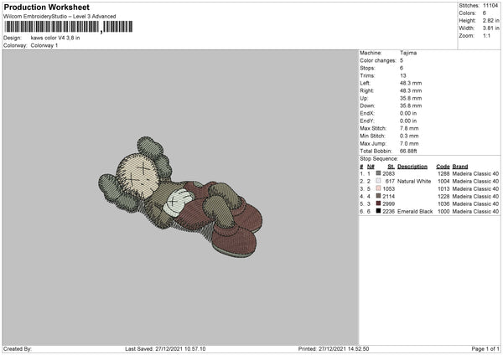Click the EndX value 0.00 in

[408, 113]
